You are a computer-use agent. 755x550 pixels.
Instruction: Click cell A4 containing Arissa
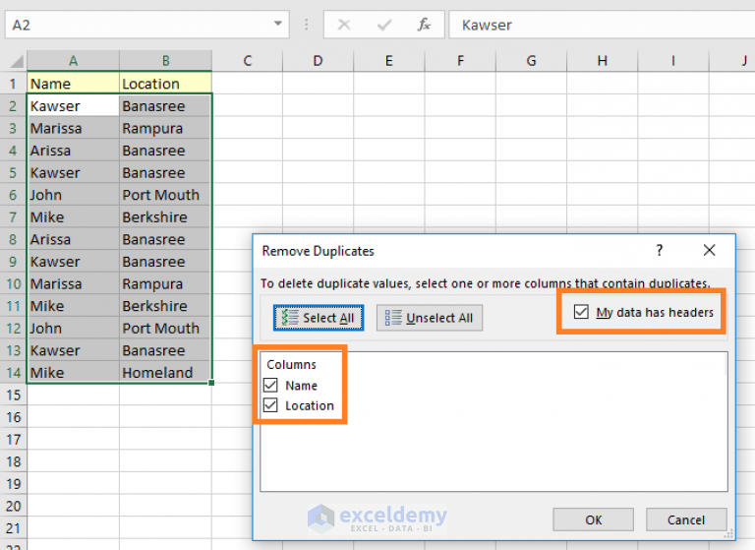73,151
